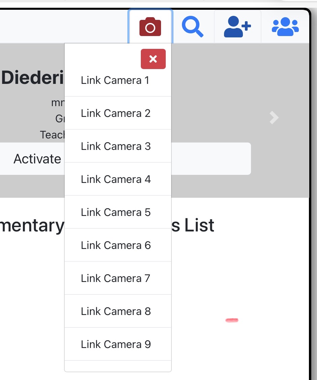Select Link Camera 4 option
317x380 pixels.
(x=116, y=180)
